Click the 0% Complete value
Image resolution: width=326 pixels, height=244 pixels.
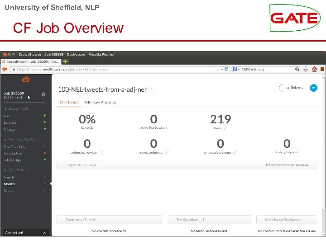87,119
